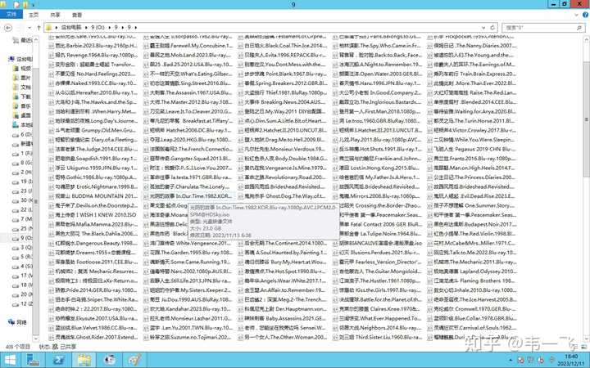
Task: Click the help question mark icon
Action: [x=585, y=15]
